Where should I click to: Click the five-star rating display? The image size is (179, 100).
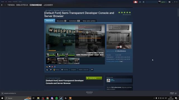coord(124,12)
